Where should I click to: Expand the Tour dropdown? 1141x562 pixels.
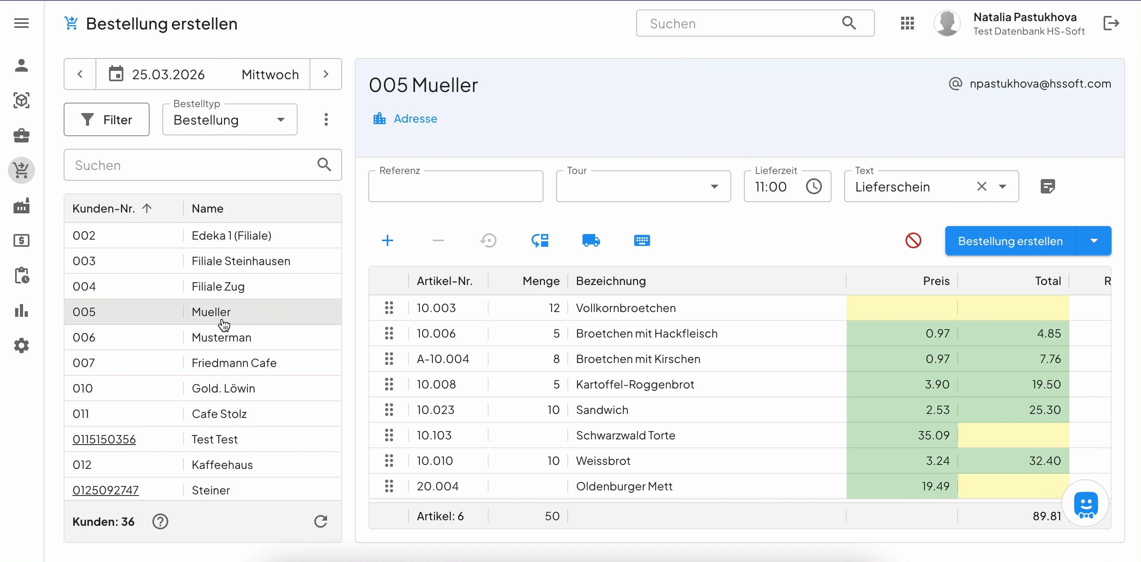point(714,187)
